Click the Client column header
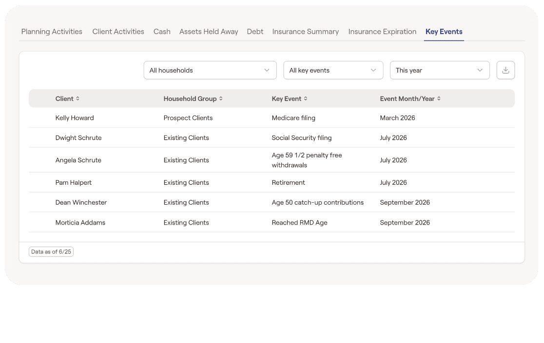This screenshot has width=544, height=343. coord(64,98)
